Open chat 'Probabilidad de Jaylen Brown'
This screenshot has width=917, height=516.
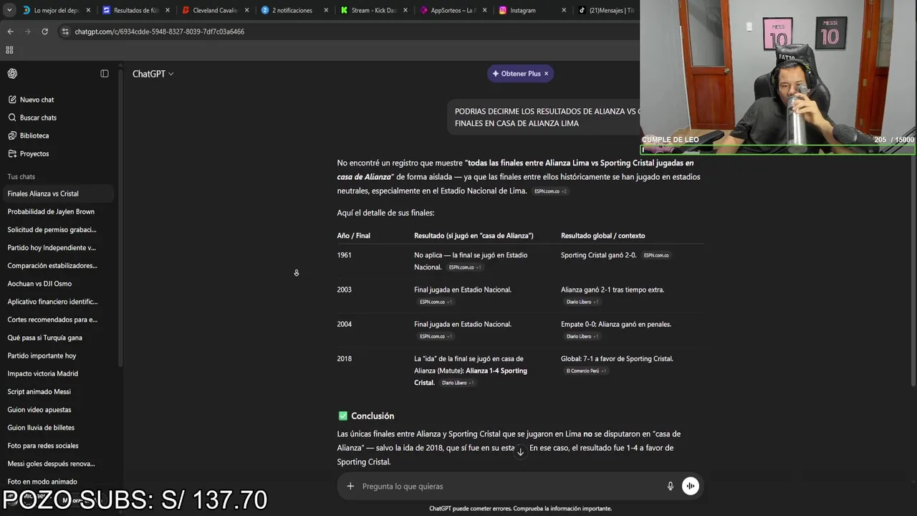(57, 211)
